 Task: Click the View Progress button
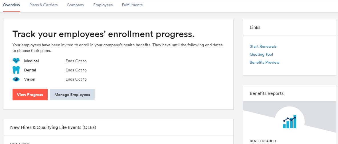pos(30,95)
